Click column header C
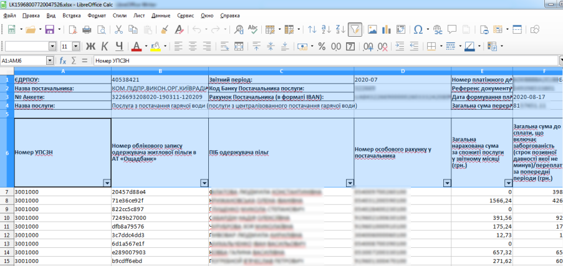This screenshot has height=266, width=563. [281, 71]
